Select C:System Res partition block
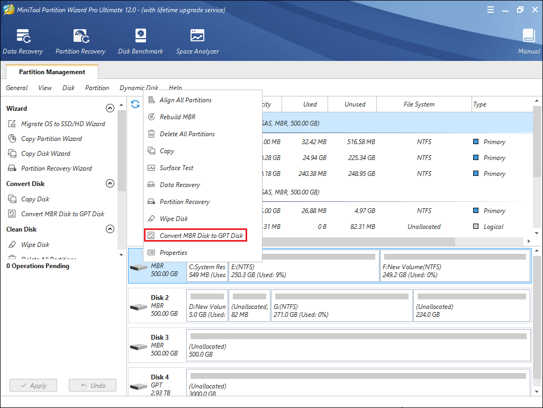 point(207,271)
